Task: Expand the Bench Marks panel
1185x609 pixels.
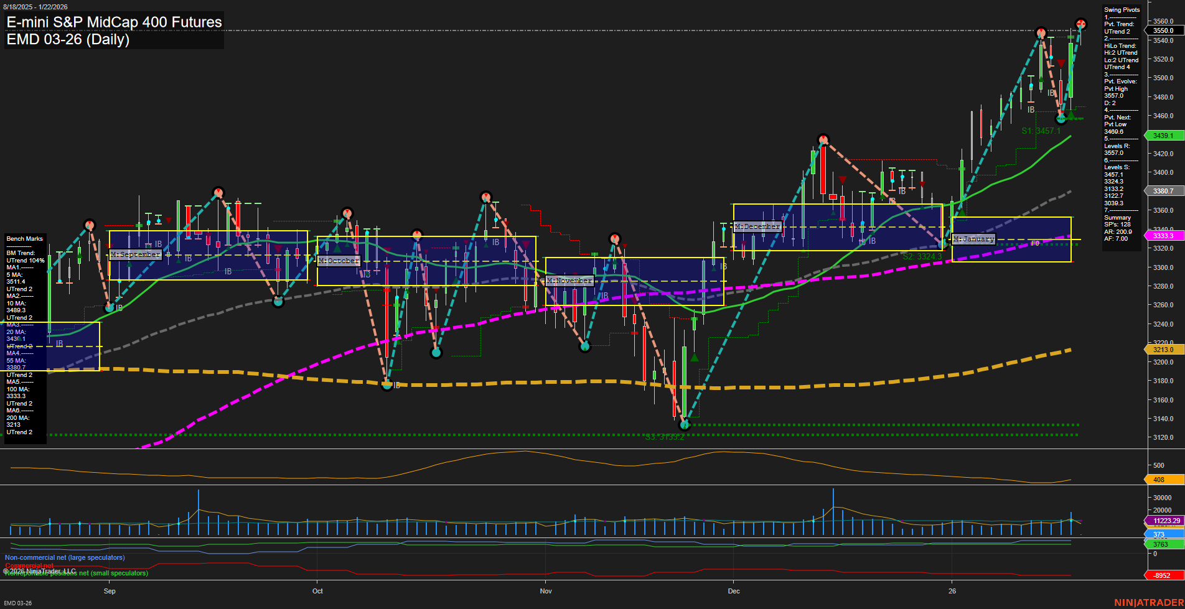Action: (24, 238)
